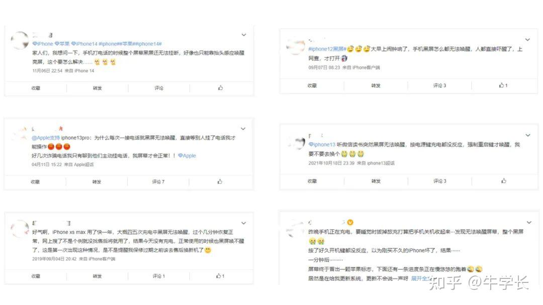Click 收藏 on the iPhone xs max post
The image size is (543, 305).
(36, 276)
